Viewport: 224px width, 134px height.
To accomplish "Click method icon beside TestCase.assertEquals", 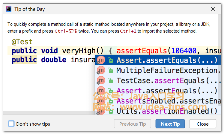I will pos(101,80).
